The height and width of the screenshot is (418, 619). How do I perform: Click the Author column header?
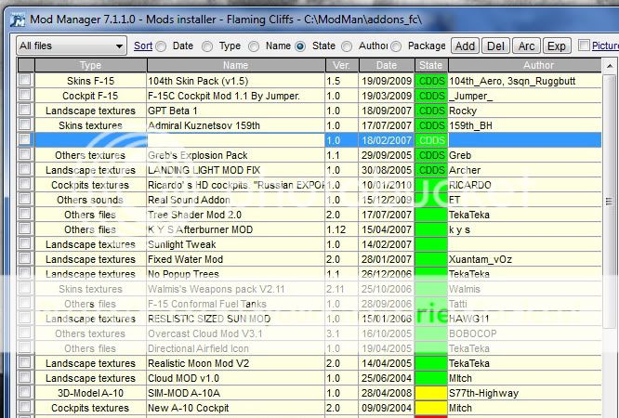point(524,65)
